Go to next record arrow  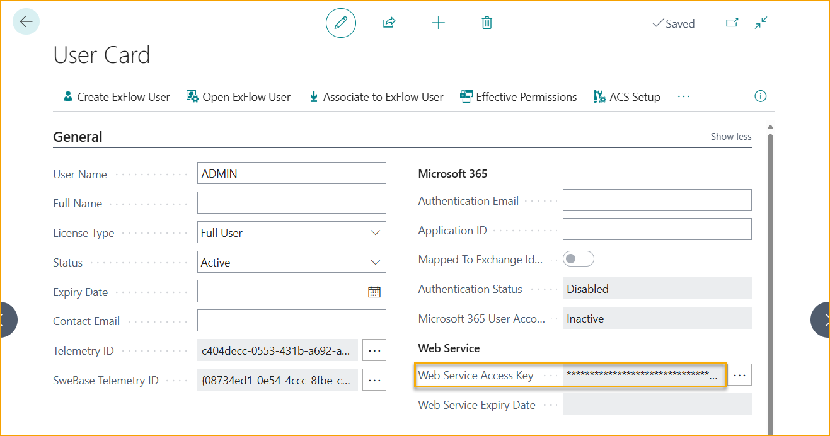(x=821, y=320)
